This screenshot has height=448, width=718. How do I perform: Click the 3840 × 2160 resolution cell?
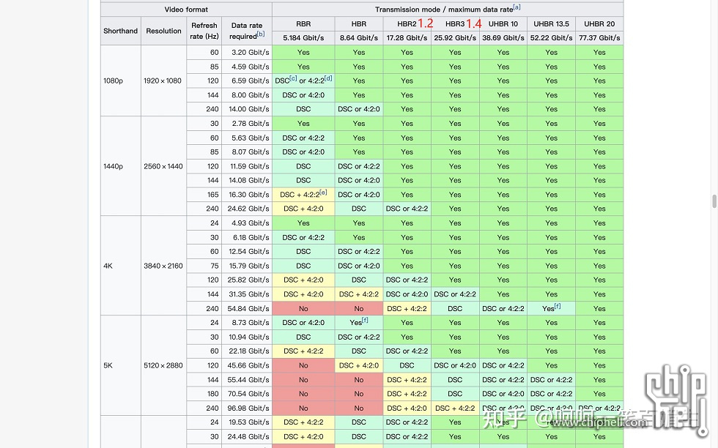(x=163, y=266)
